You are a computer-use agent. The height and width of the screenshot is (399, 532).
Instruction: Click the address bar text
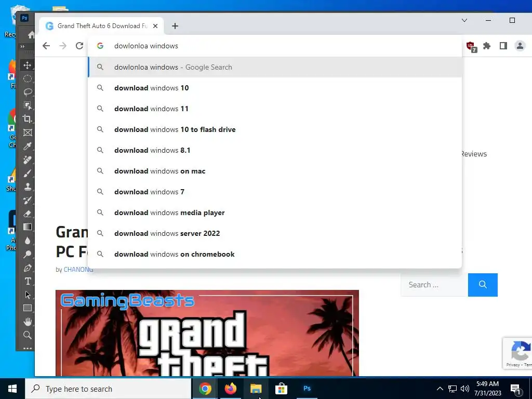coord(146,46)
